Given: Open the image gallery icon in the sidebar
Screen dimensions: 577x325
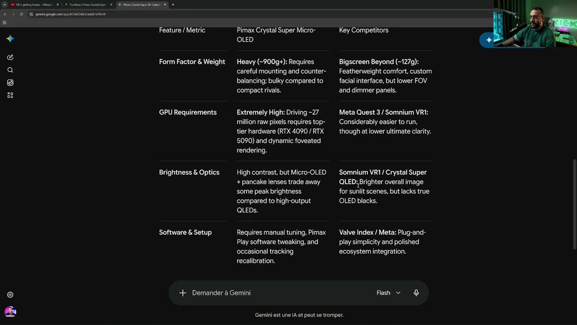Looking at the screenshot, I should coord(10,83).
